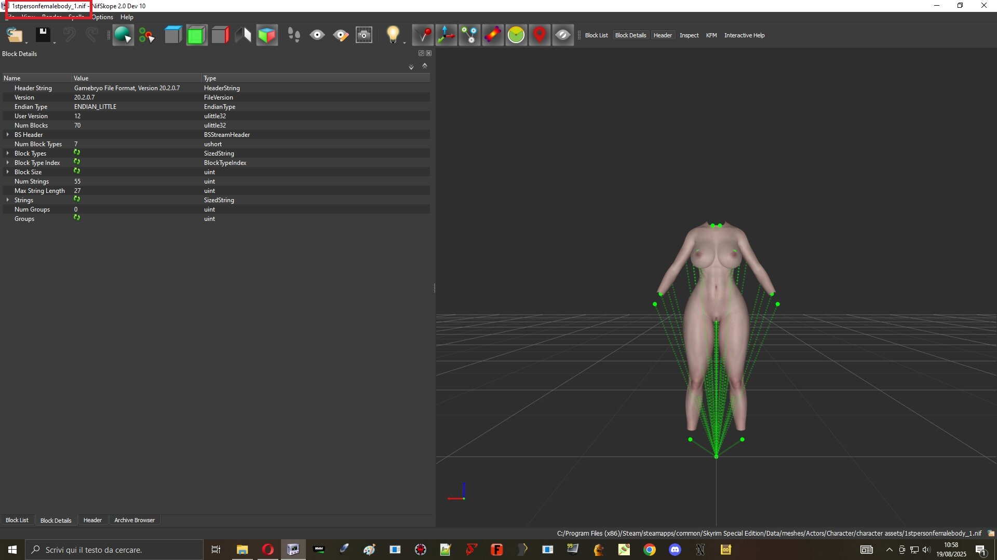The height and width of the screenshot is (560, 997).
Task: Switch to Front view green cube
Action: (196, 35)
